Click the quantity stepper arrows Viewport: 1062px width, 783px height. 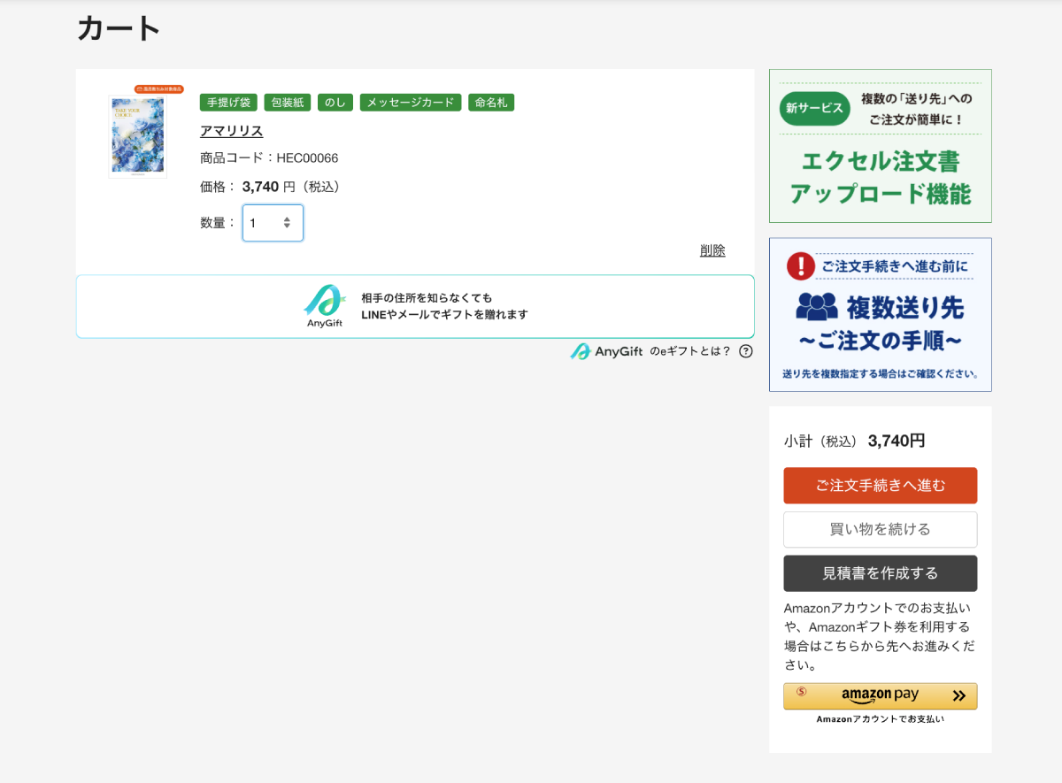point(287,223)
